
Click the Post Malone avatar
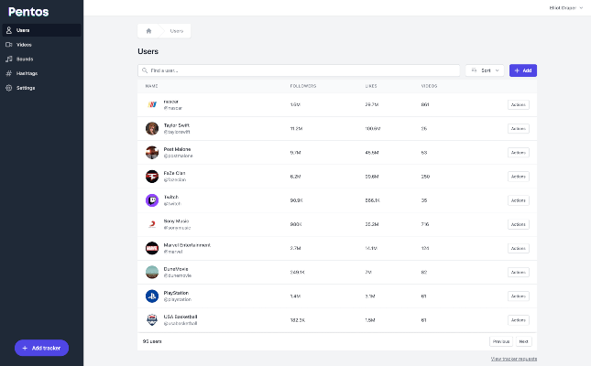(152, 153)
